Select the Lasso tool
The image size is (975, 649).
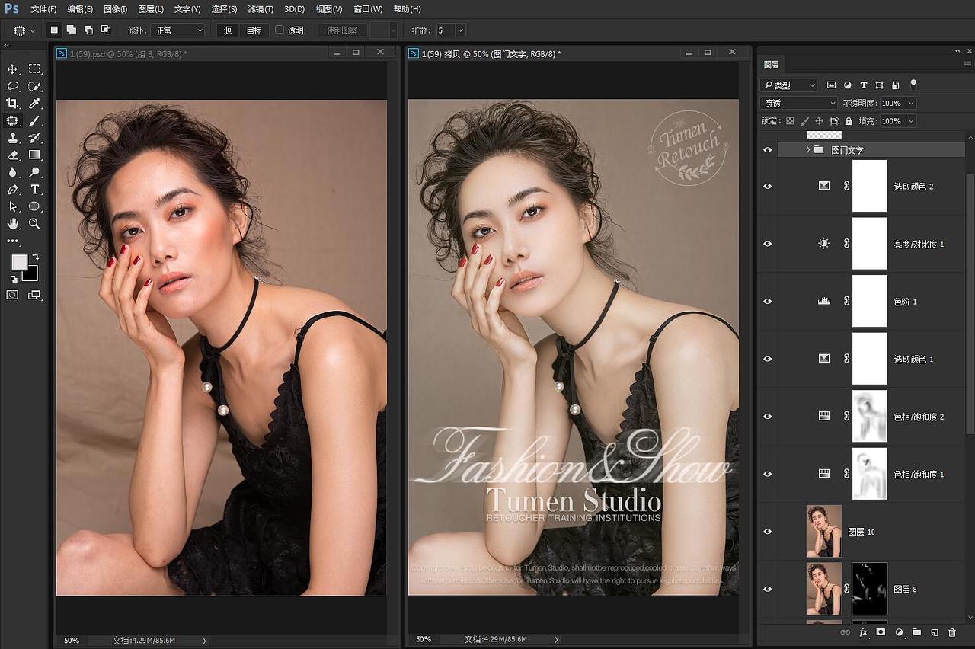coord(12,86)
